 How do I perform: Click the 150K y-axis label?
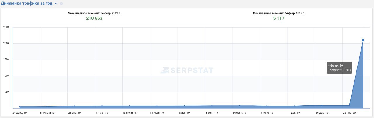pyautogui.click(x=6, y=60)
